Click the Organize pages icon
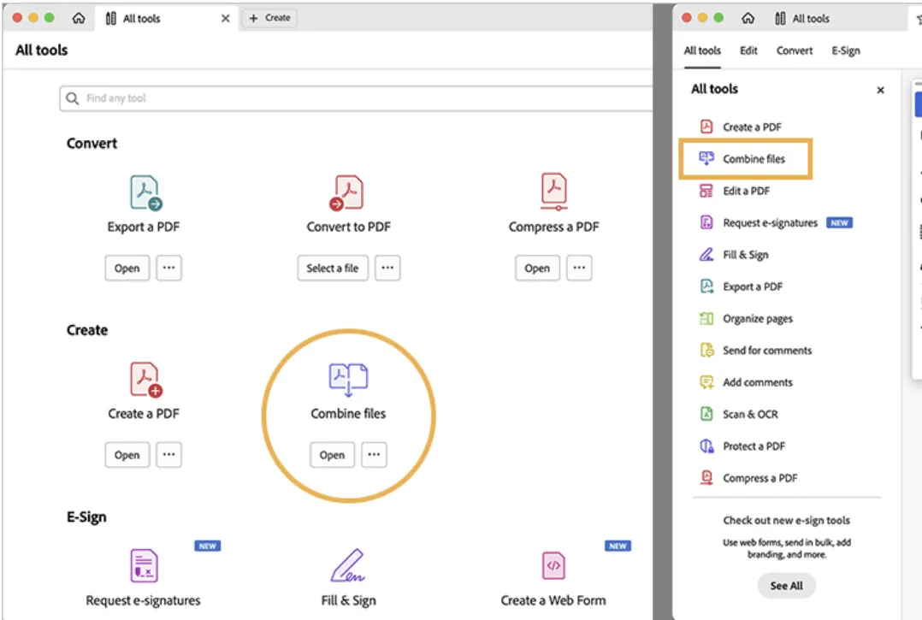Image resolution: width=922 pixels, height=620 pixels. coord(706,318)
